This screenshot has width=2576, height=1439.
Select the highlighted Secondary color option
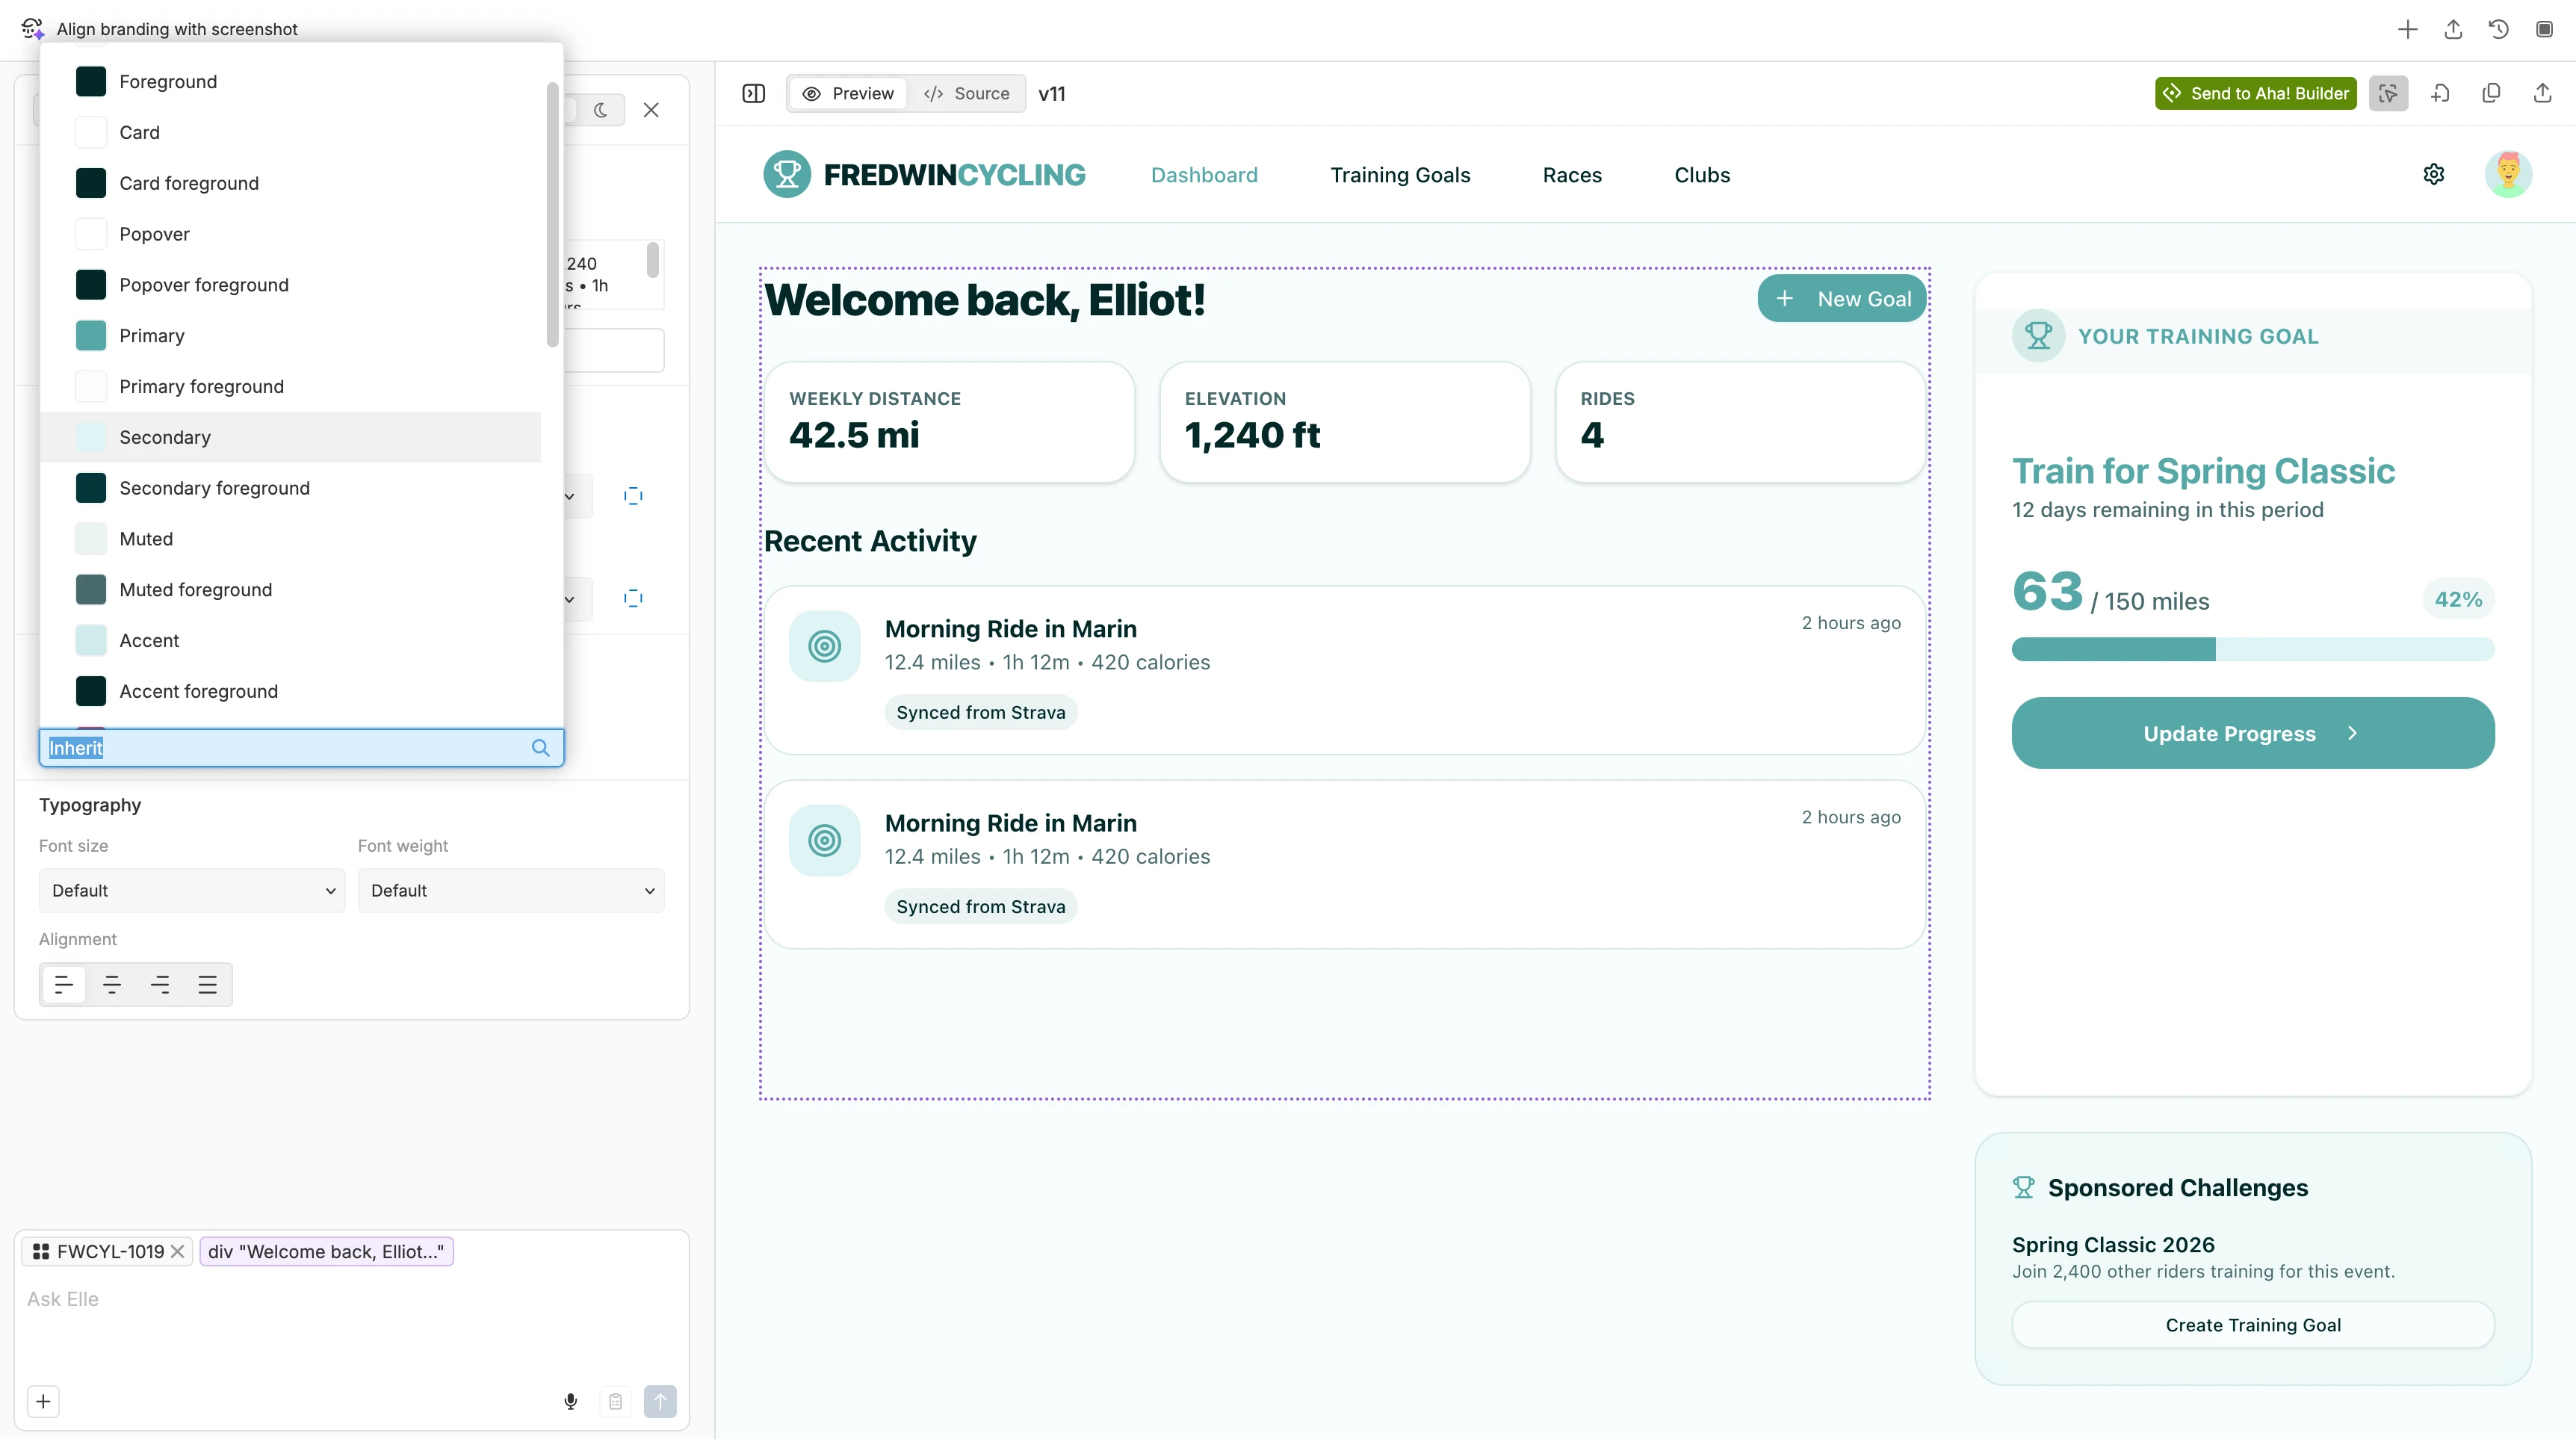tap(291, 437)
